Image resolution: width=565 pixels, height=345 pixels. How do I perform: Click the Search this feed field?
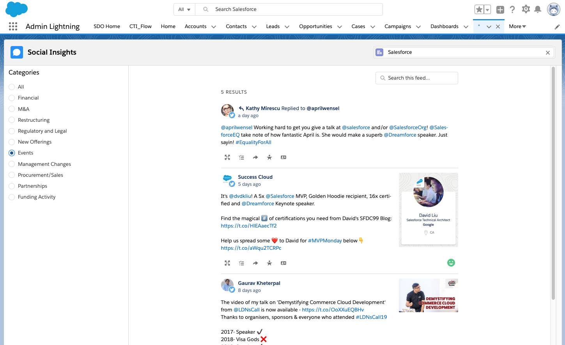click(x=417, y=78)
